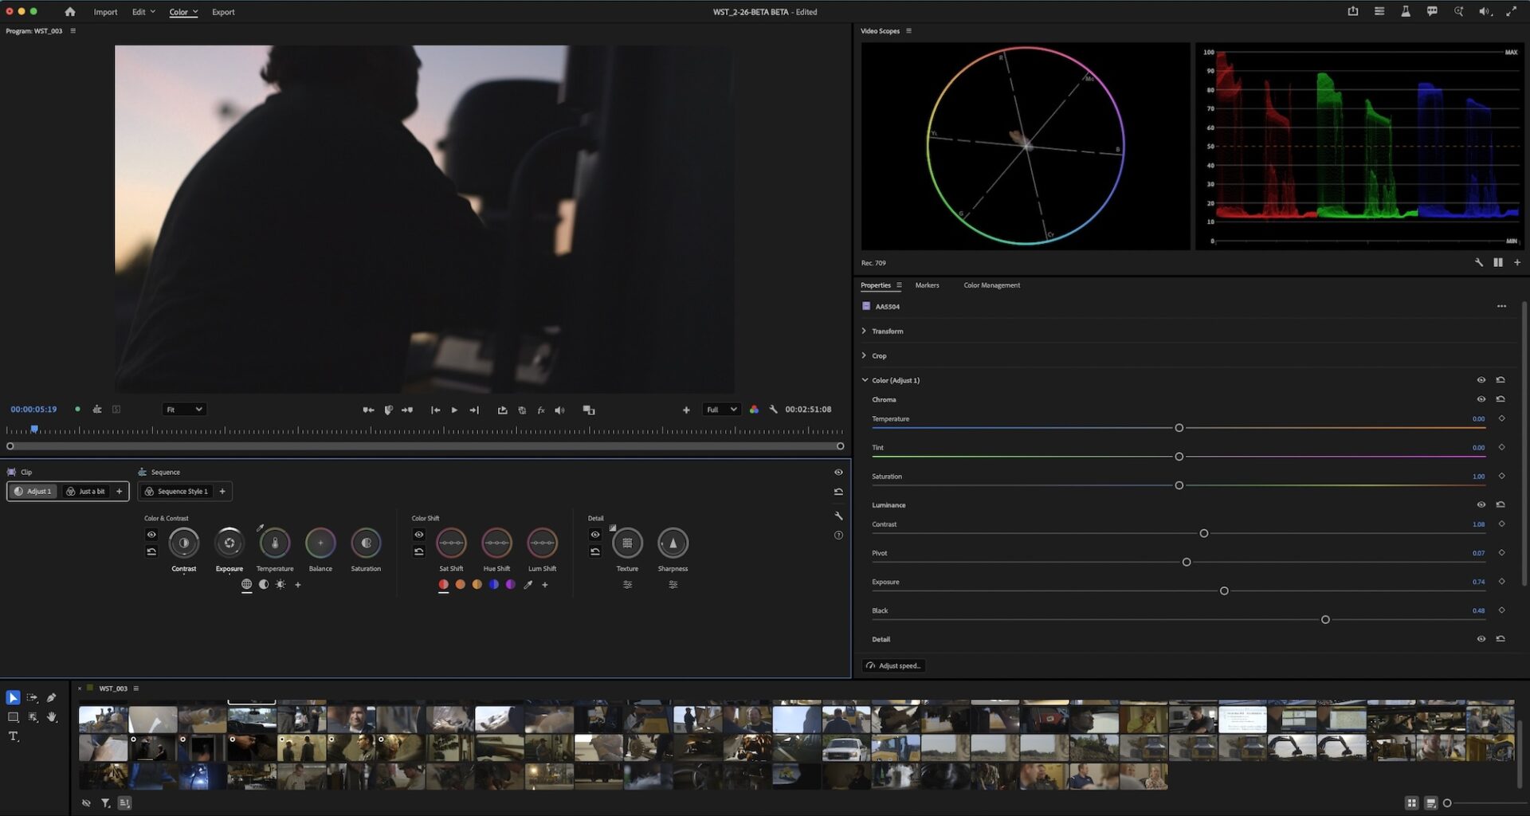The height and width of the screenshot is (816, 1530).
Task: Open the Texture detail control
Action: pos(627,543)
